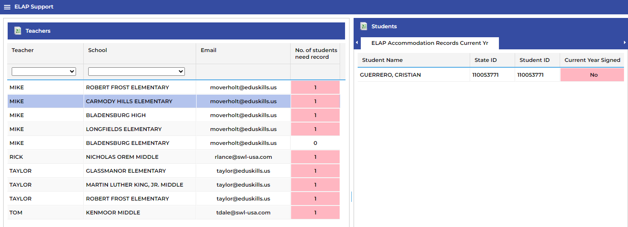Select the MIKE row for ROBERT FROST ELEMENTARY

click(174, 87)
